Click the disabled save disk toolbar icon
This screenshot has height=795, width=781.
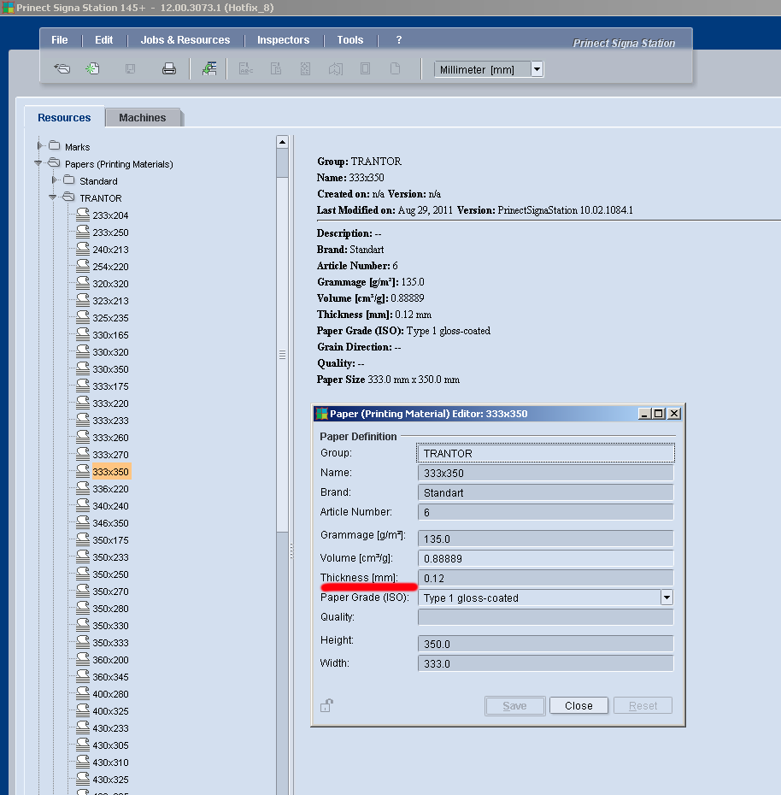pos(131,69)
